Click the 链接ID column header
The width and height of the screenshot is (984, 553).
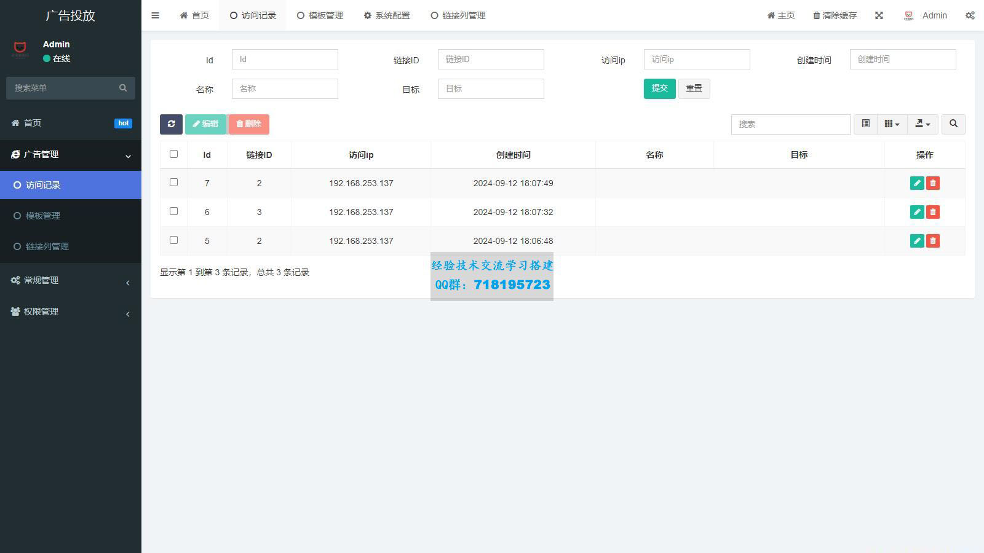[x=259, y=155]
